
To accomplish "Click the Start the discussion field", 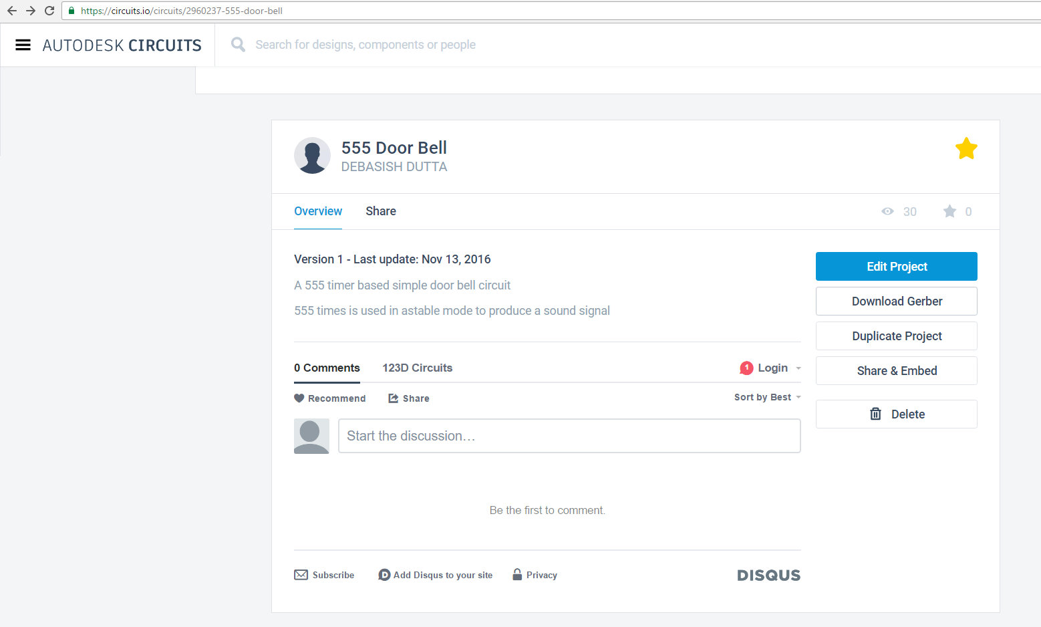I will [569, 436].
